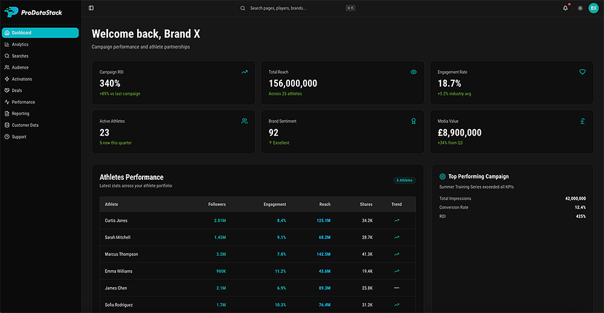This screenshot has width=604, height=313.
Task: Click the Brand Sentiment award icon
Action: tap(414, 121)
